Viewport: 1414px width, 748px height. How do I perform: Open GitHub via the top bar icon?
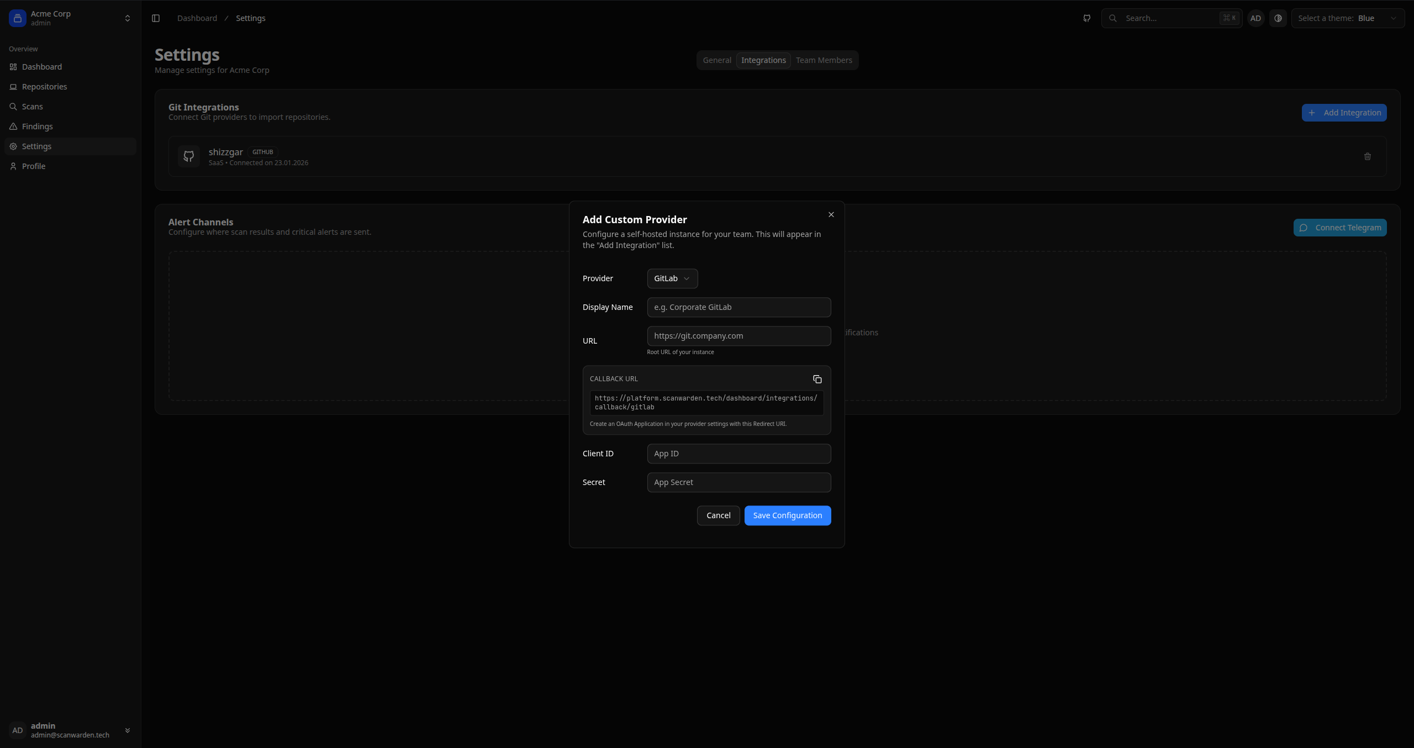coord(1086,18)
